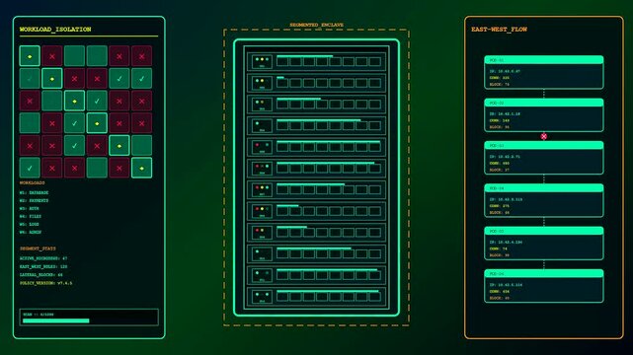Toggle the empty green cell in row 5, column 6
Screen dimensions: 633x355
click(141, 146)
